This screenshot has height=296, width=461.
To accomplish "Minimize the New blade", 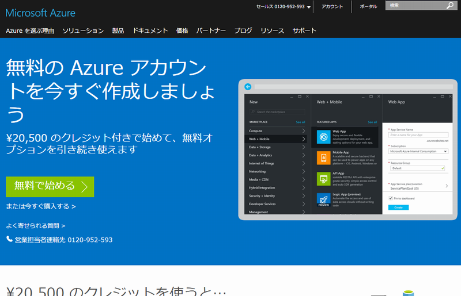I will click(292, 97).
